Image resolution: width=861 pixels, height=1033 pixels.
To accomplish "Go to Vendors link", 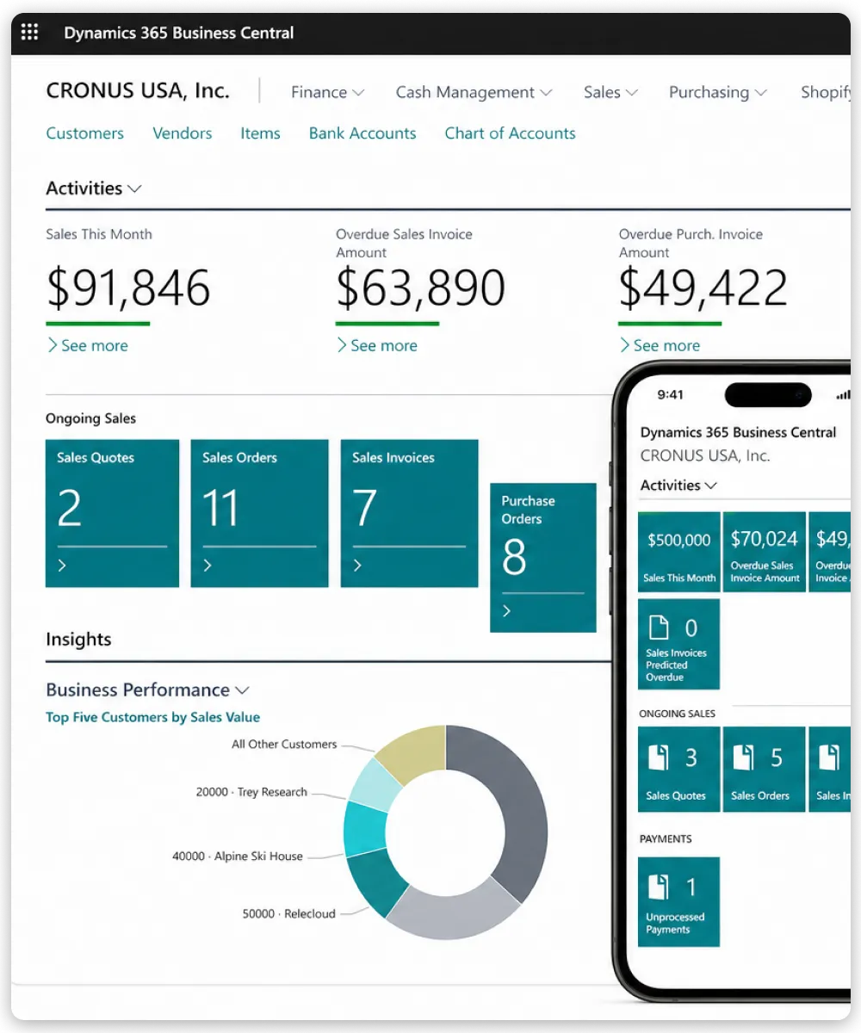I will point(183,133).
